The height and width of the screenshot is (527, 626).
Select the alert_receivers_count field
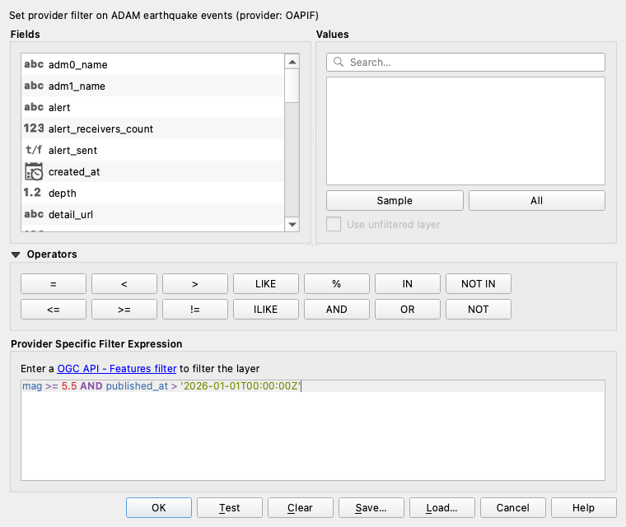point(152,128)
